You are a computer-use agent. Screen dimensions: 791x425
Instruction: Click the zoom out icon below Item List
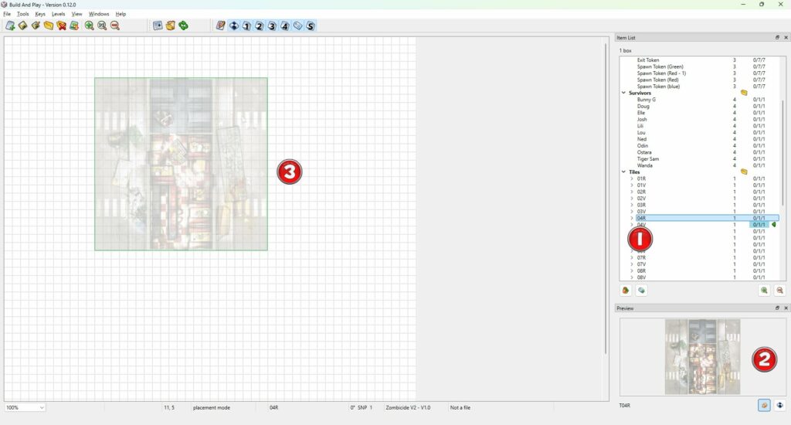coord(780,291)
